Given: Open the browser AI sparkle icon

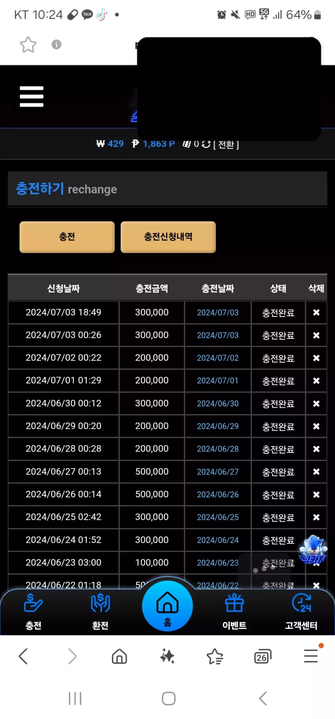Looking at the screenshot, I should pyautogui.click(x=167, y=656).
